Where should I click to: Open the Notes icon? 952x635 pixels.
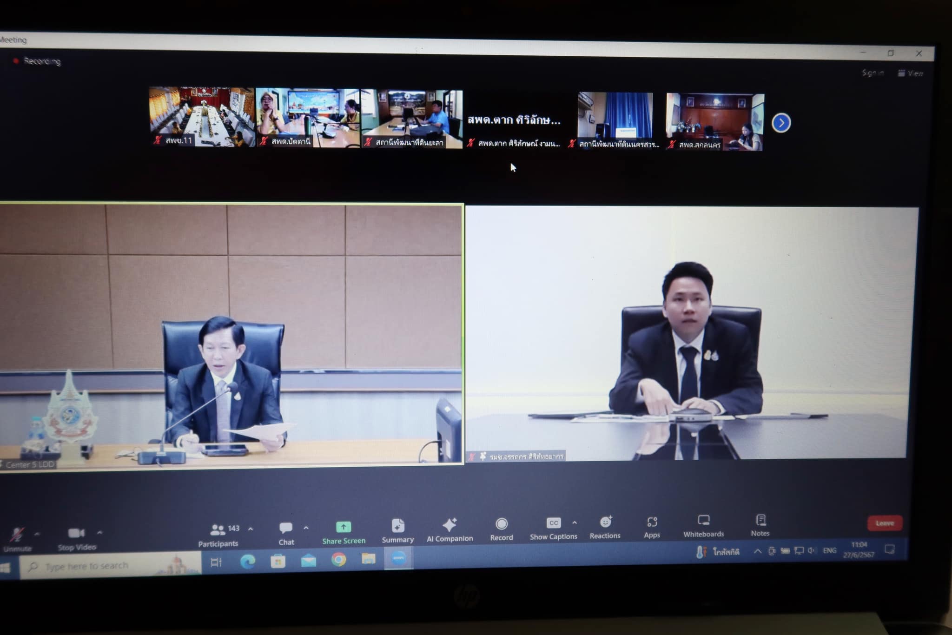(x=760, y=520)
